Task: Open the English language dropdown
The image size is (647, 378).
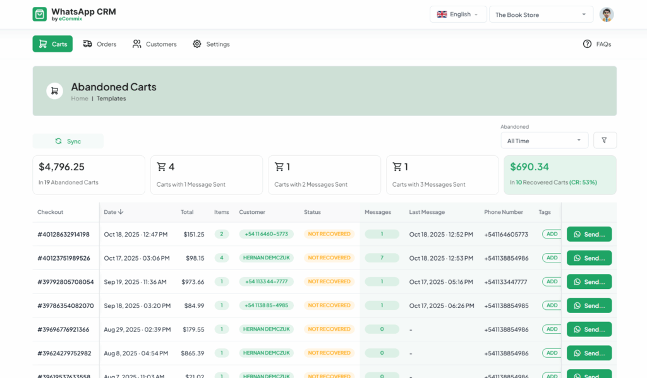Action: [458, 15]
